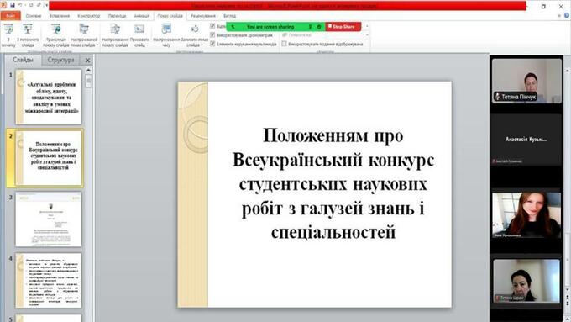Click the red 'Stop Share' button
The image size is (571, 322).
pos(343,27)
